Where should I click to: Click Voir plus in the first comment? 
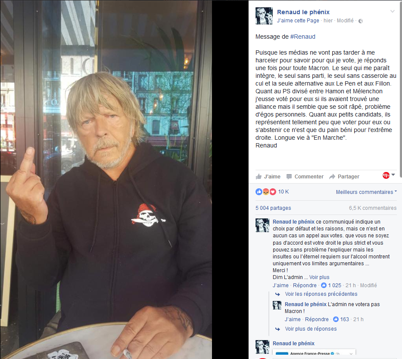click(x=319, y=277)
